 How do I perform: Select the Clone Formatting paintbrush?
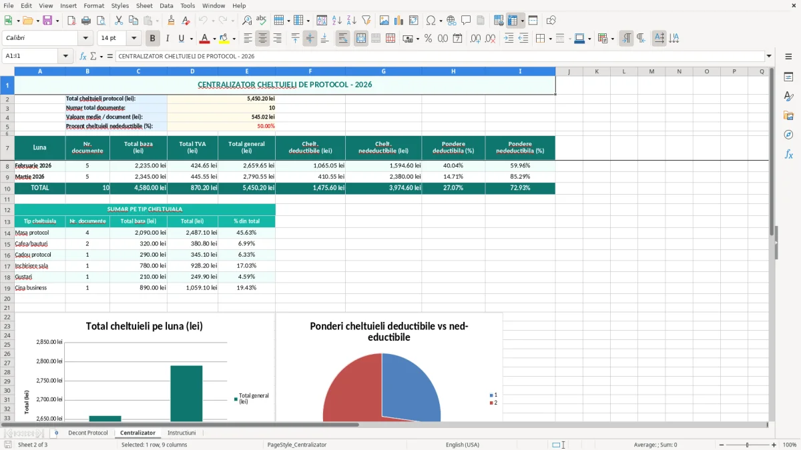171,21
